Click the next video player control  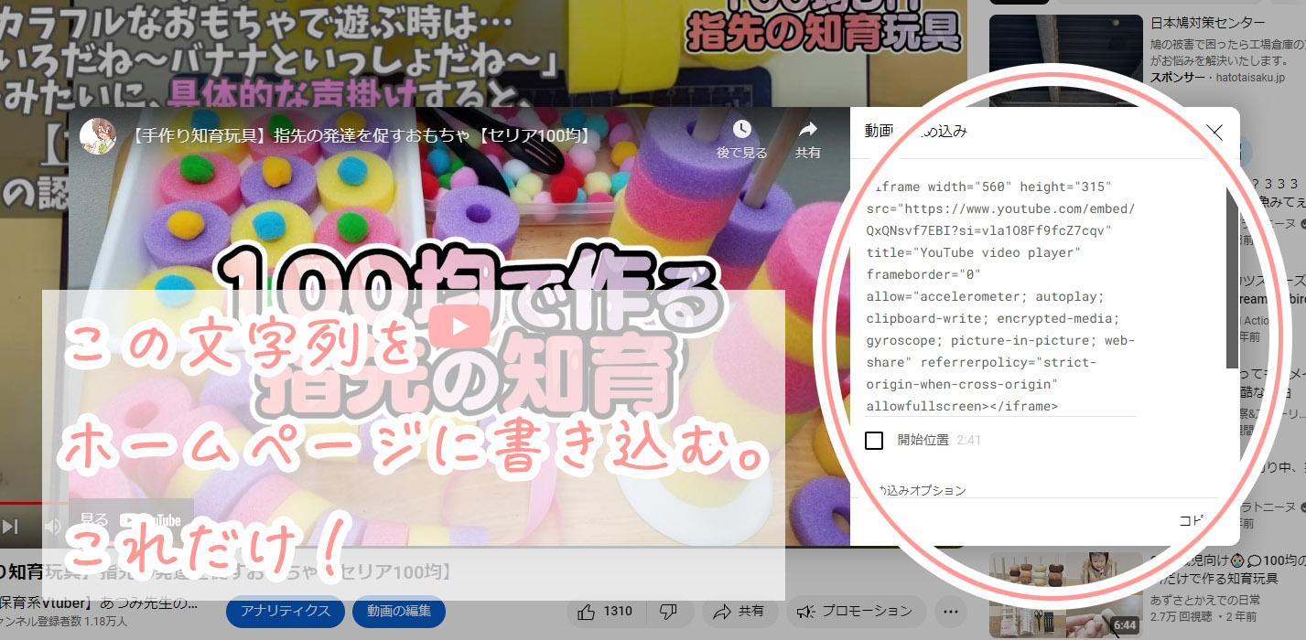tap(9, 526)
